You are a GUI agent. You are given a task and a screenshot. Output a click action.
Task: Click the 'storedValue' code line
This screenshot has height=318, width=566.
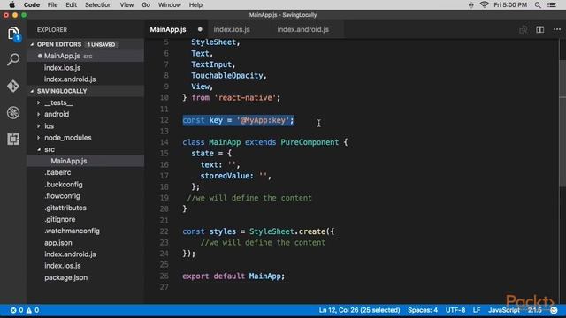coord(235,176)
